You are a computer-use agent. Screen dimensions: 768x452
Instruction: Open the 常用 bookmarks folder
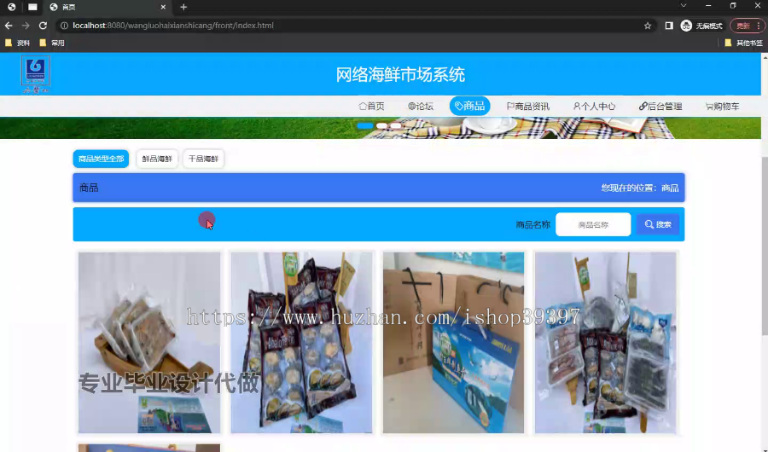coord(52,43)
